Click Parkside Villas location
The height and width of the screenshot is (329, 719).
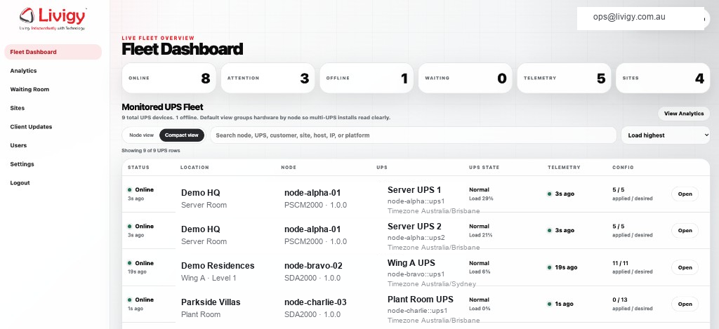(x=211, y=302)
